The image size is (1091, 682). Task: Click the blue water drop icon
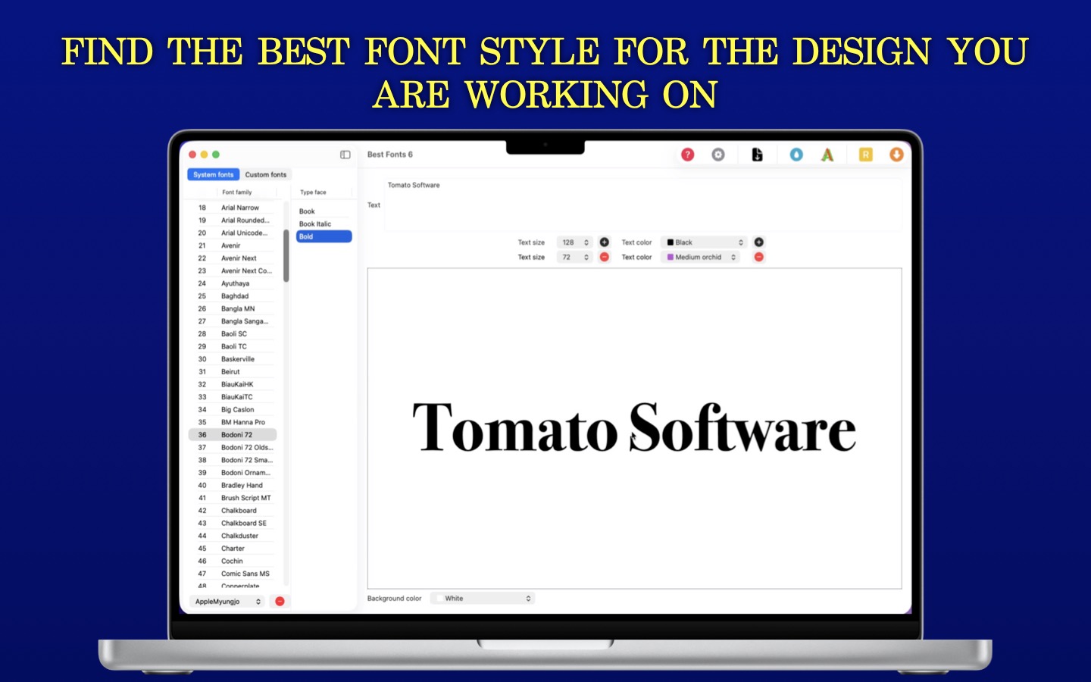[x=796, y=155]
